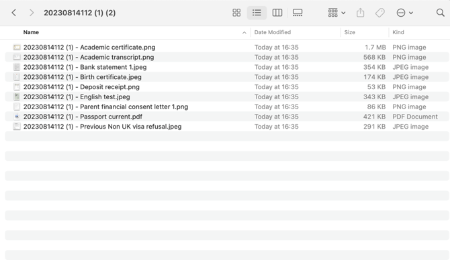Image resolution: width=450 pixels, height=260 pixels.
Task: Click the 53 KB size value
Action: pyautogui.click(x=377, y=86)
